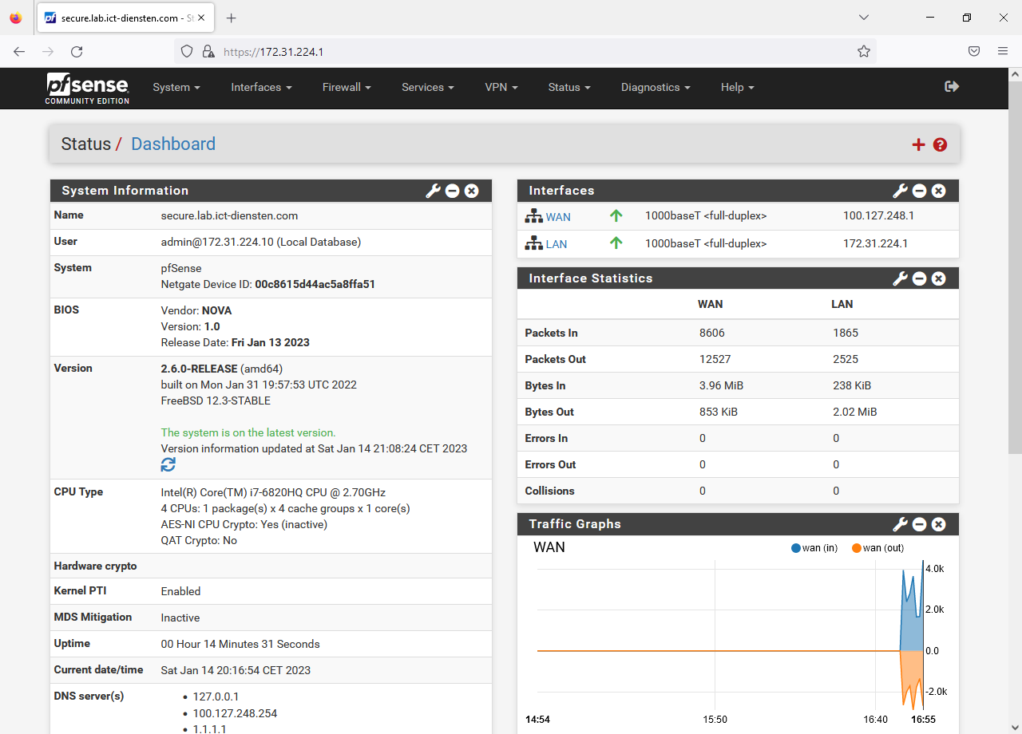Open the Services dropdown menu
This screenshot has height=734, width=1022.
click(x=428, y=87)
